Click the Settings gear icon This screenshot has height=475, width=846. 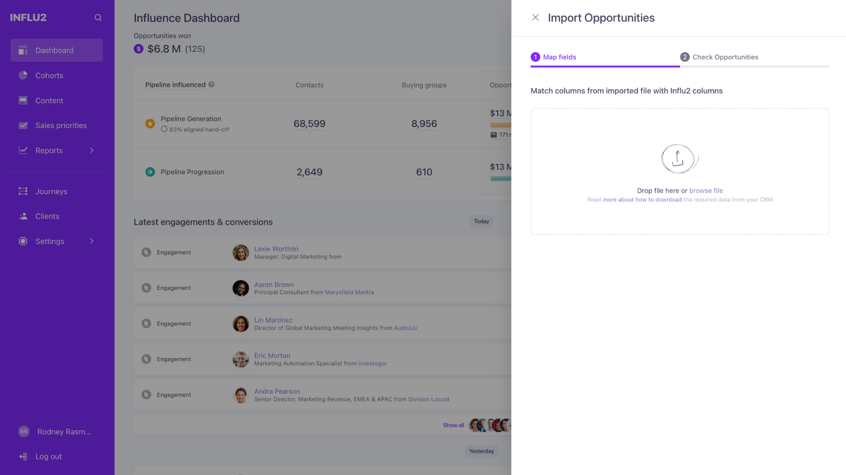coord(23,241)
